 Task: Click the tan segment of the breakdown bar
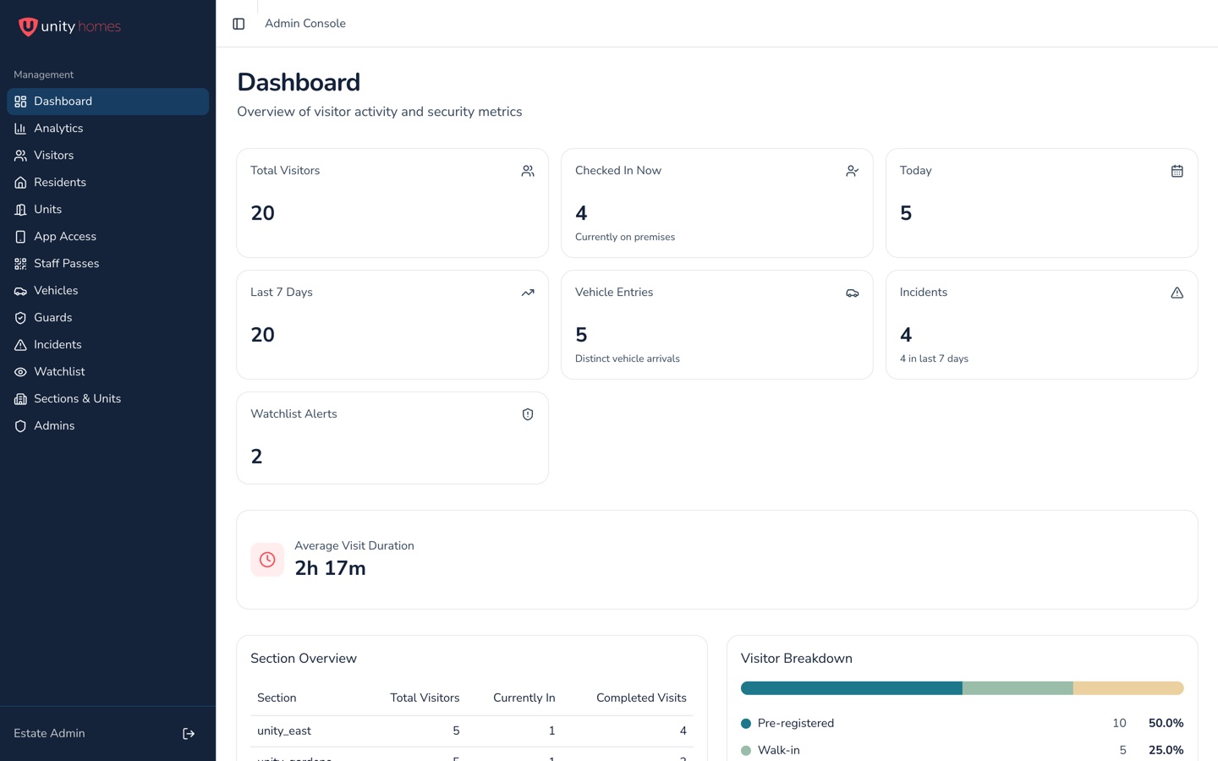pos(1128,688)
